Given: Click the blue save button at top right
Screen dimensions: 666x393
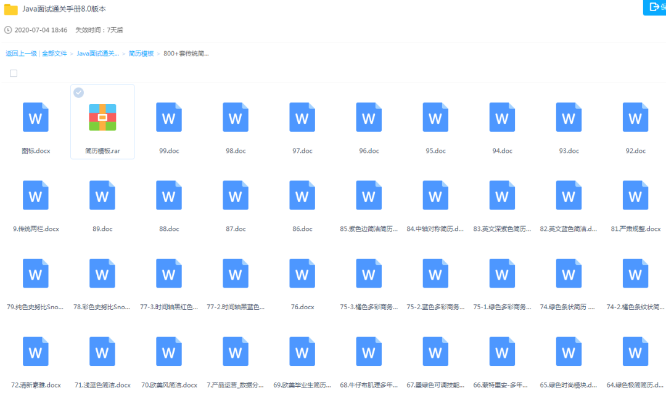Looking at the screenshot, I should coord(654,7).
